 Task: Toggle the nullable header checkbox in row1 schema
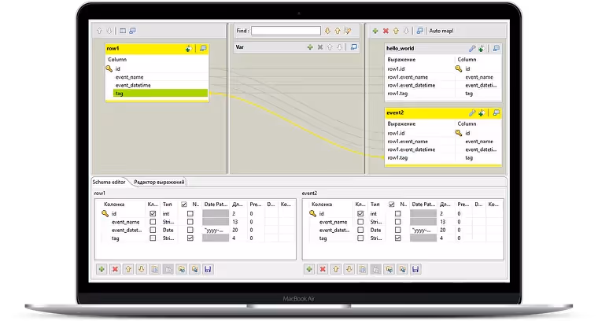[x=184, y=205]
